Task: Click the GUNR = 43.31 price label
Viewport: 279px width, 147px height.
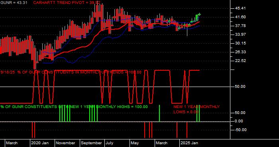Action: pos(14,3)
